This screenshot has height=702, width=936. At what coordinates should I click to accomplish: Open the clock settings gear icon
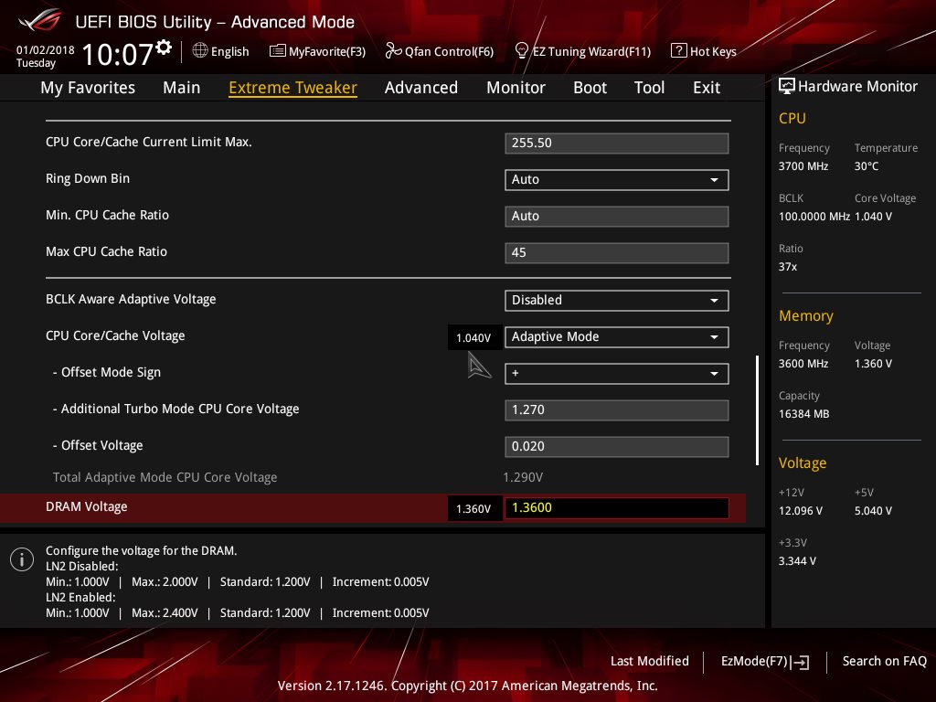165,48
